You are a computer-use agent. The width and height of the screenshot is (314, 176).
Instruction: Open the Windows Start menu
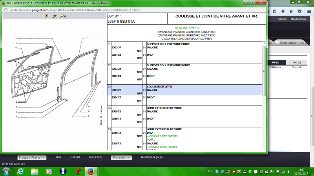coord(6,172)
